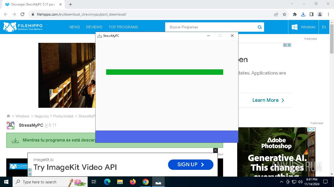Image resolution: width=334 pixels, height=187 pixels.
Task: Open the tab search dropdown arrow
Action: pyautogui.click(x=292, y=4)
